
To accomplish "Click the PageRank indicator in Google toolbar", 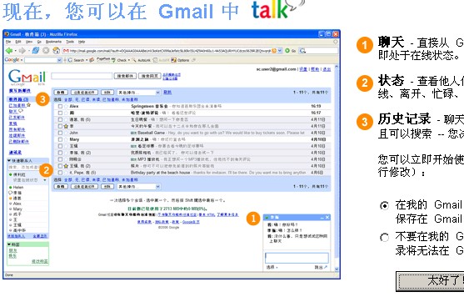I will click(x=103, y=60).
